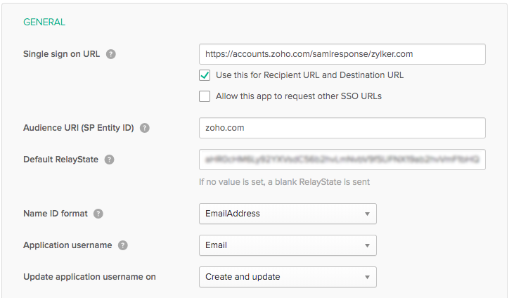Open the 'Create and update' dropdown

click(288, 277)
